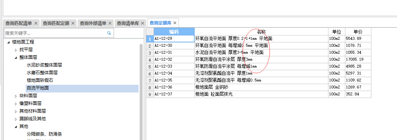This screenshot has height=140, width=397.
Task: Select row header number 9
Action: coord(150,94)
